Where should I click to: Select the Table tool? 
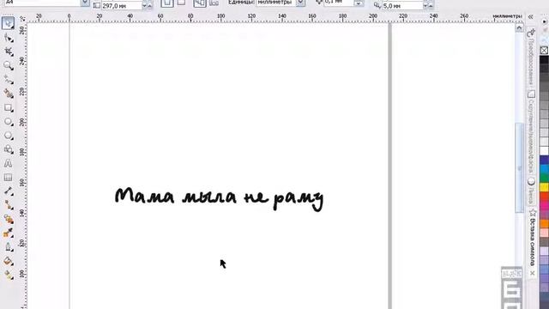click(8, 178)
